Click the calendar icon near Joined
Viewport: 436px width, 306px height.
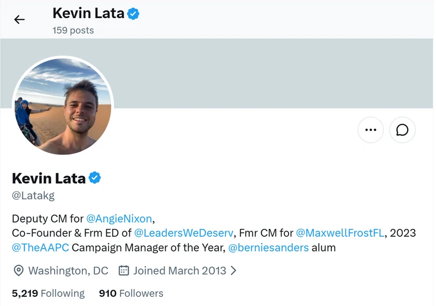(x=124, y=271)
